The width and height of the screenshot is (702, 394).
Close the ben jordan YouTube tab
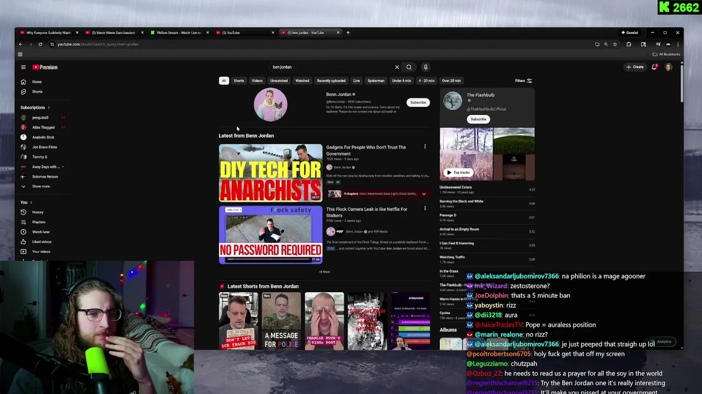coord(338,33)
